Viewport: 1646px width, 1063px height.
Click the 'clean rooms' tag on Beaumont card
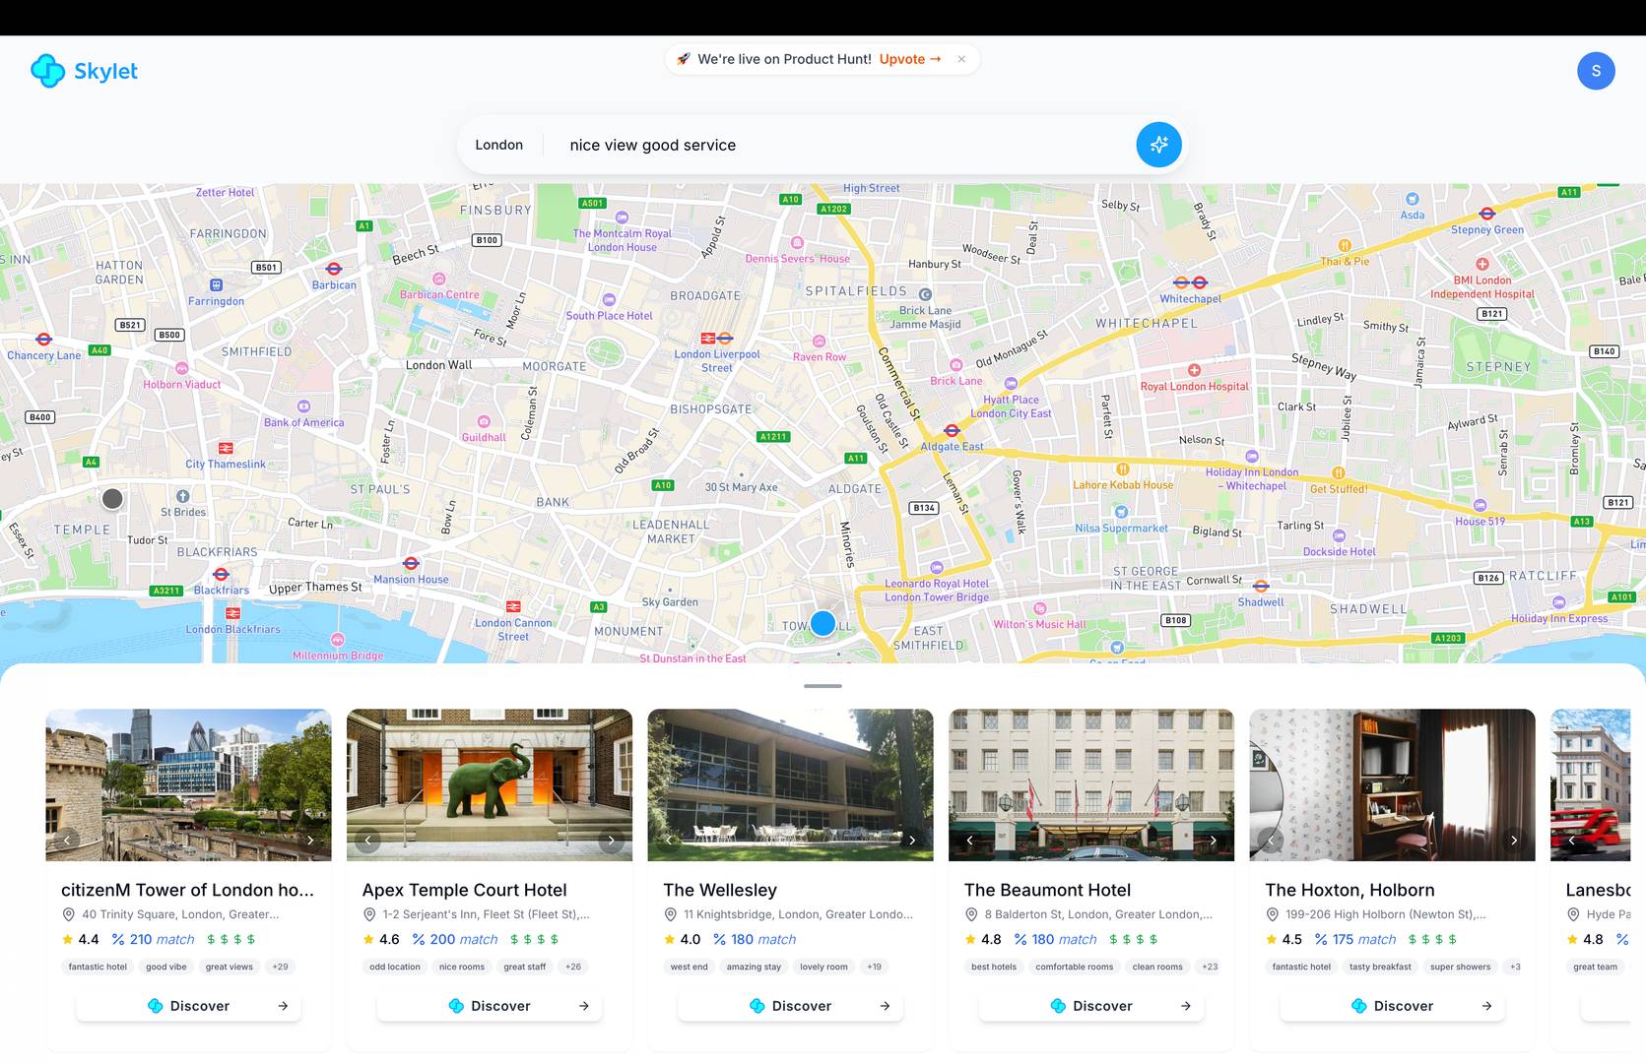(1157, 967)
